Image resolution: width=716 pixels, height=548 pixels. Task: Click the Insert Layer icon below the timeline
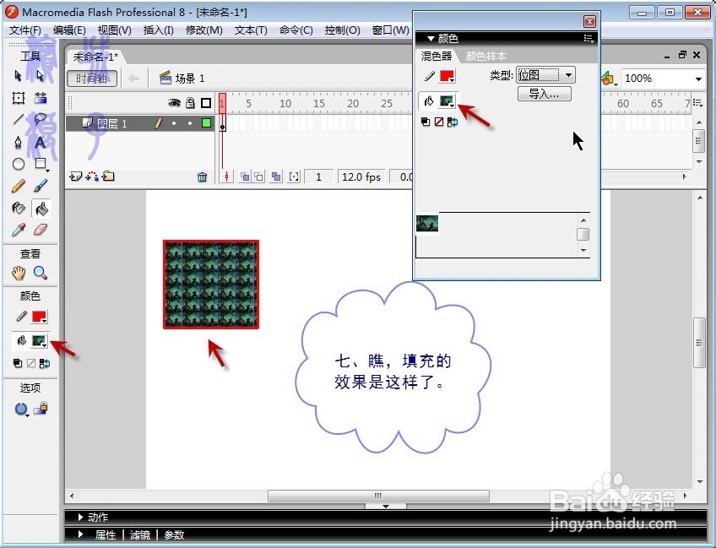[75, 176]
